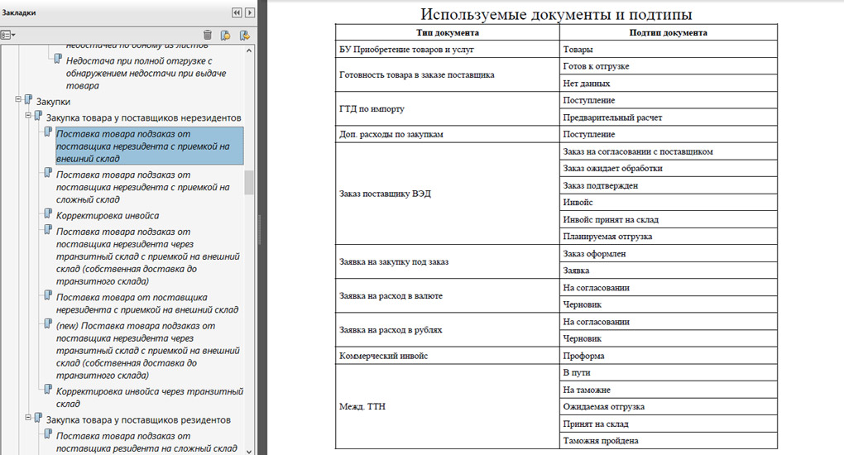Image resolution: width=844 pixels, height=455 pixels.
Task: Click the Подтип документа column header
Action: (669, 32)
